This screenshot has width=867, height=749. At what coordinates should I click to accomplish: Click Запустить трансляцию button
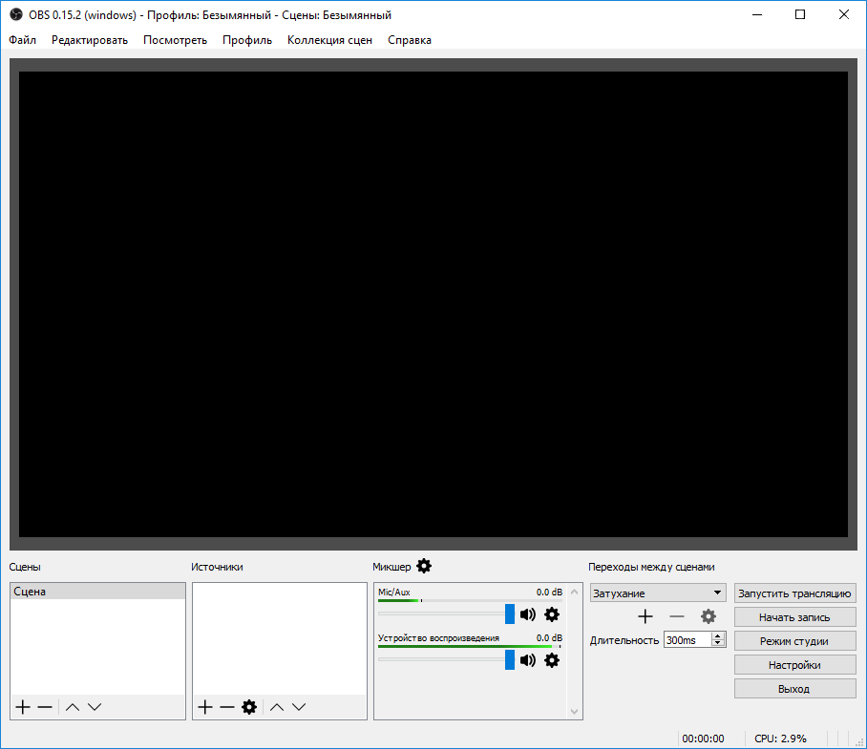794,593
